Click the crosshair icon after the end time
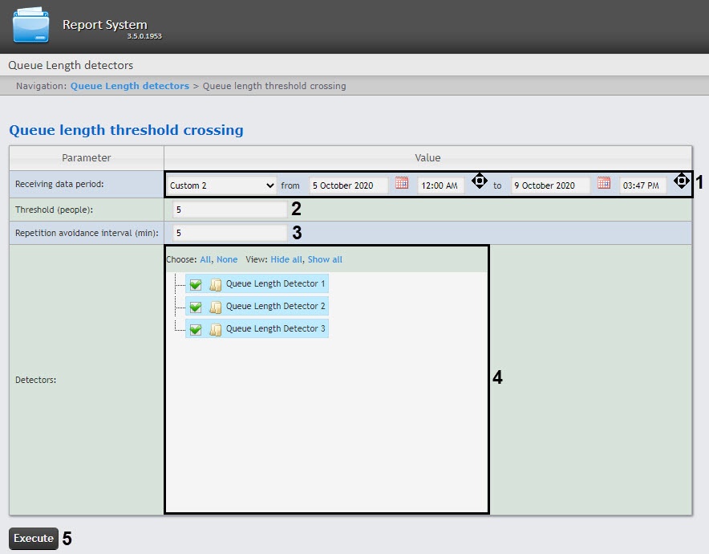Viewport: 709px width, 554px height. coord(681,181)
